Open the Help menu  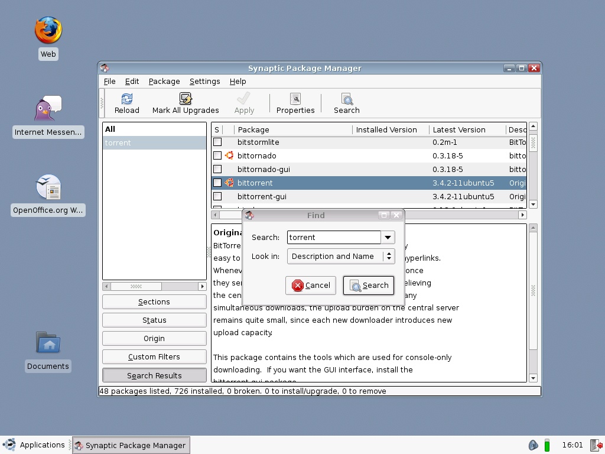click(x=238, y=82)
